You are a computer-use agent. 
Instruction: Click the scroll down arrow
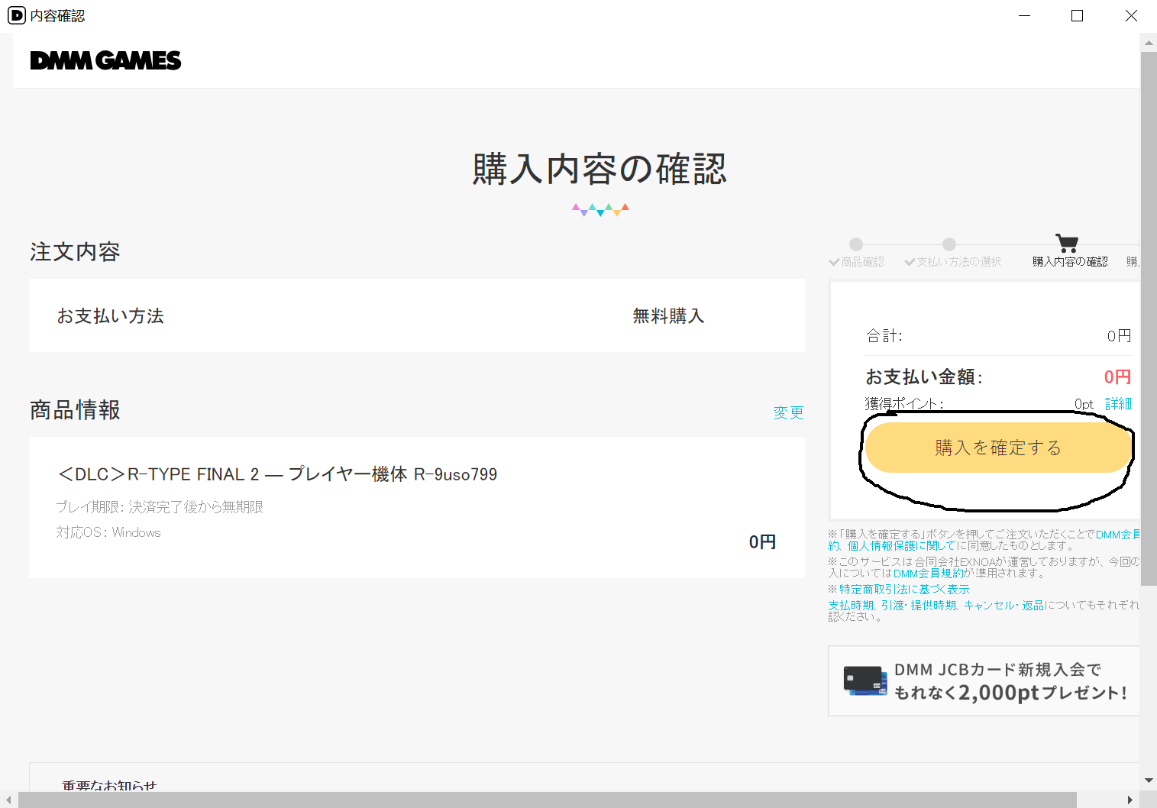[x=1149, y=781]
